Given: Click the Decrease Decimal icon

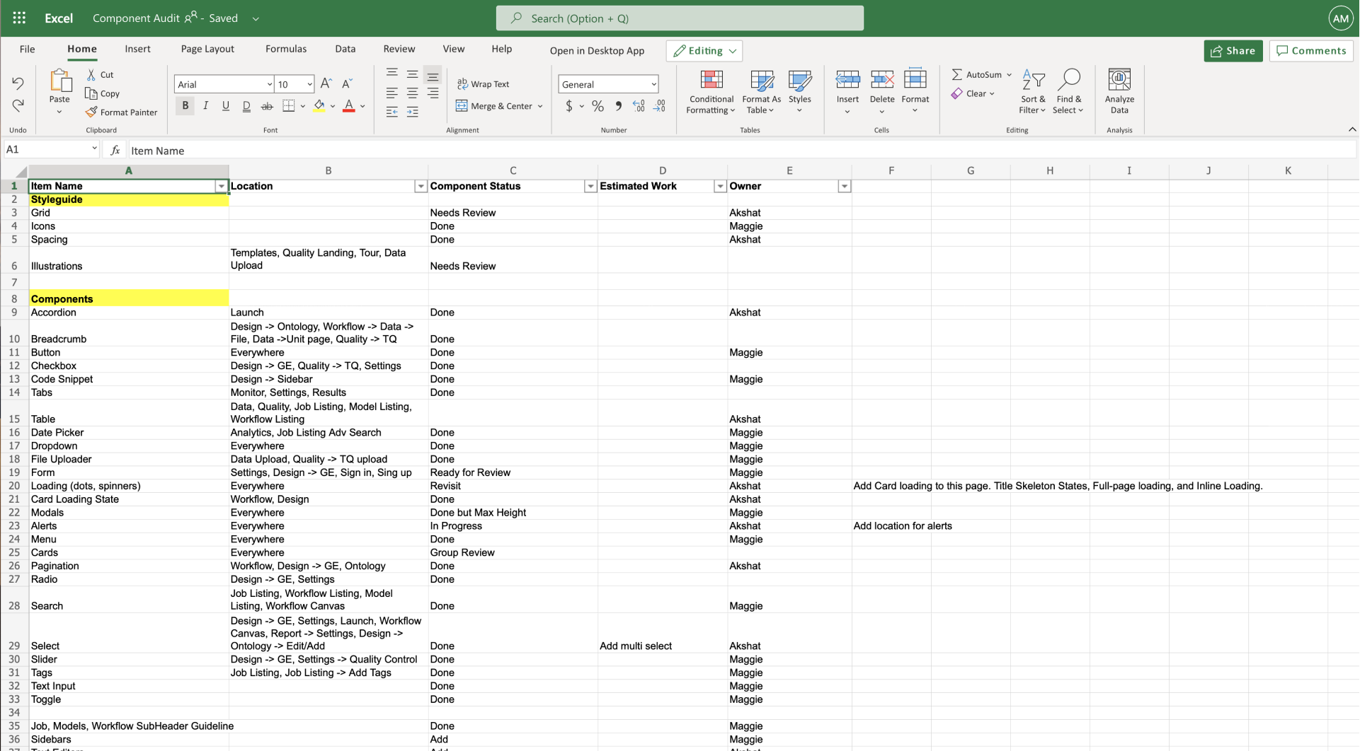Looking at the screenshot, I should pyautogui.click(x=659, y=106).
